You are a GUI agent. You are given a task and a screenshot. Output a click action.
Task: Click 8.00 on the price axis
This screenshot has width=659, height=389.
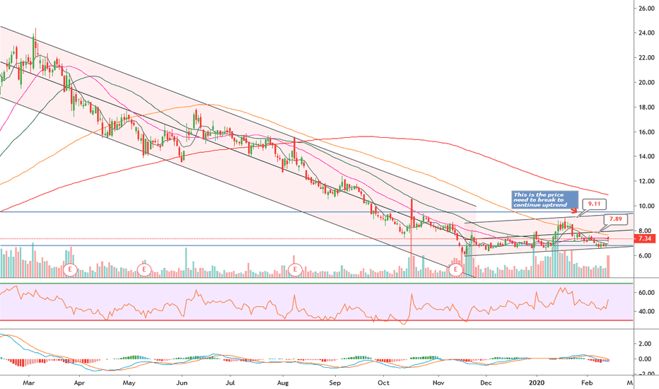[646, 231]
